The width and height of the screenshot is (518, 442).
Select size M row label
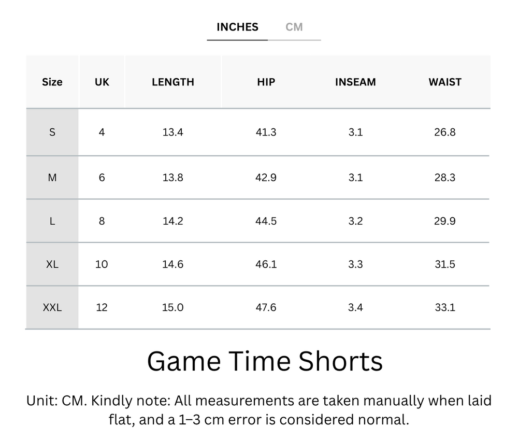point(52,177)
